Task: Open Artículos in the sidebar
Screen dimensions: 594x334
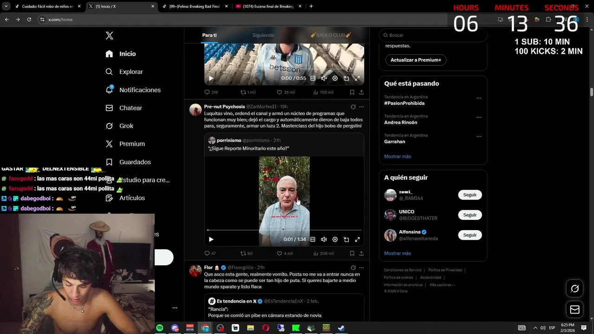Action: pyautogui.click(x=125, y=198)
